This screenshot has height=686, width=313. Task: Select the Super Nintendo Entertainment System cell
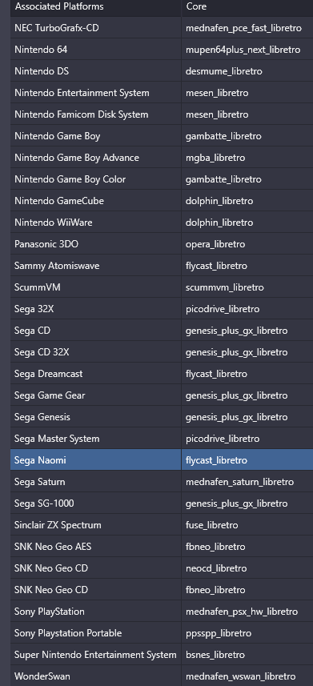[x=96, y=655]
